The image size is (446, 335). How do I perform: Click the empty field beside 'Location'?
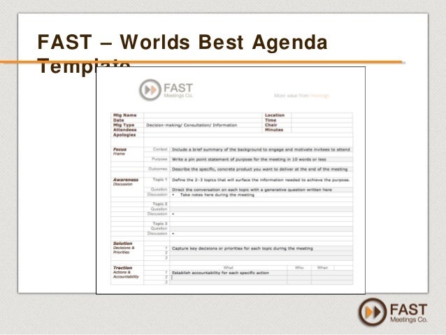point(322,115)
